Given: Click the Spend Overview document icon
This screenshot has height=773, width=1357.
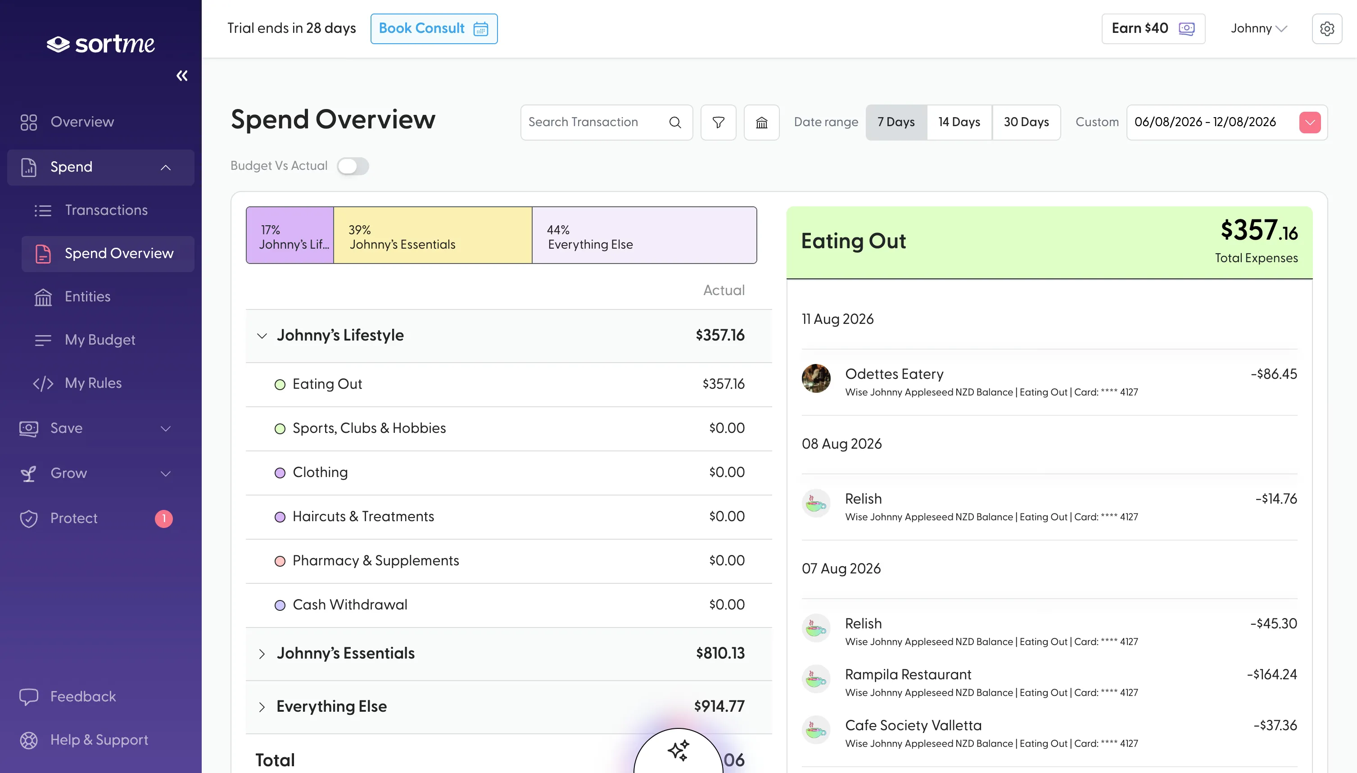Looking at the screenshot, I should [43, 254].
